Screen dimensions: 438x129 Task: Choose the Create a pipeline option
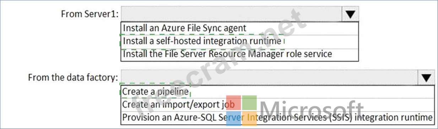(x=278, y=91)
